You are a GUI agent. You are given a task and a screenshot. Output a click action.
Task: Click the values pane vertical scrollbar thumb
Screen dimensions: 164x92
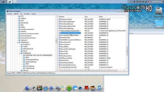pos(127,51)
